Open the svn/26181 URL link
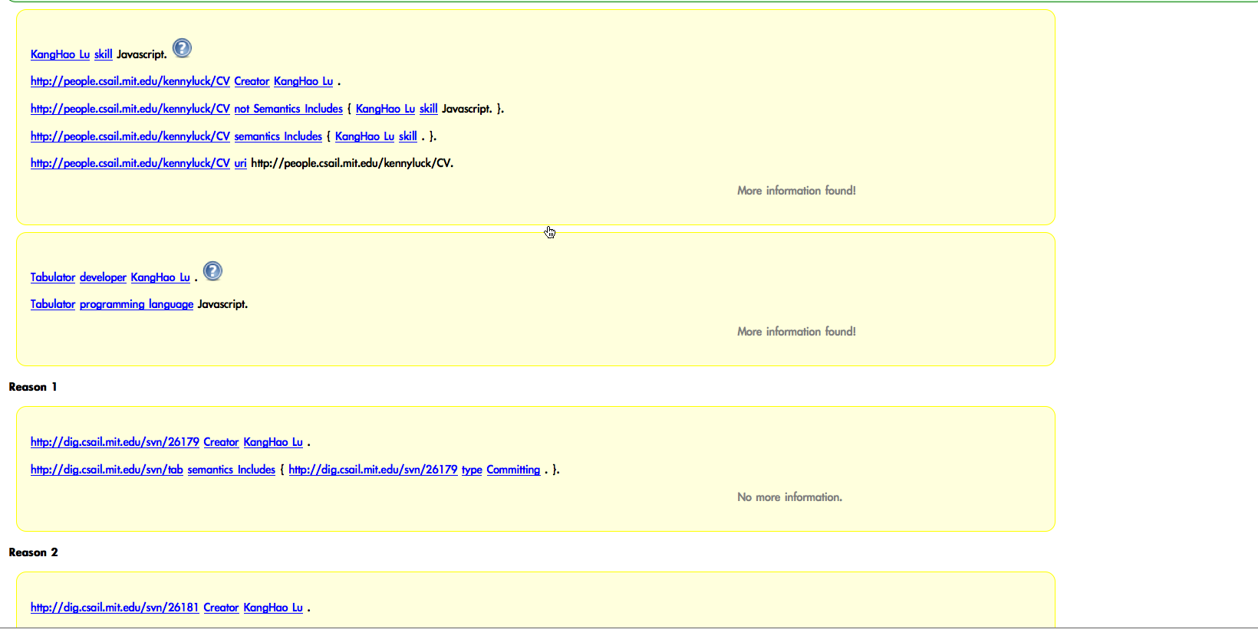1258x629 pixels. 114,608
